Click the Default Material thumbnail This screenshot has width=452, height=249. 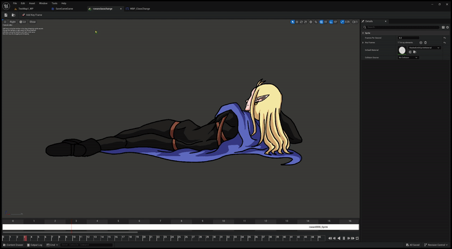point(402,50)
